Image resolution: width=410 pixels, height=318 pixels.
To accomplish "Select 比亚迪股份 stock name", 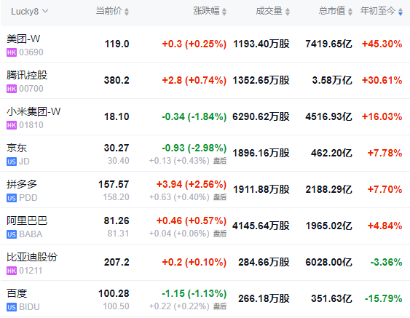I will click(32, 257).
